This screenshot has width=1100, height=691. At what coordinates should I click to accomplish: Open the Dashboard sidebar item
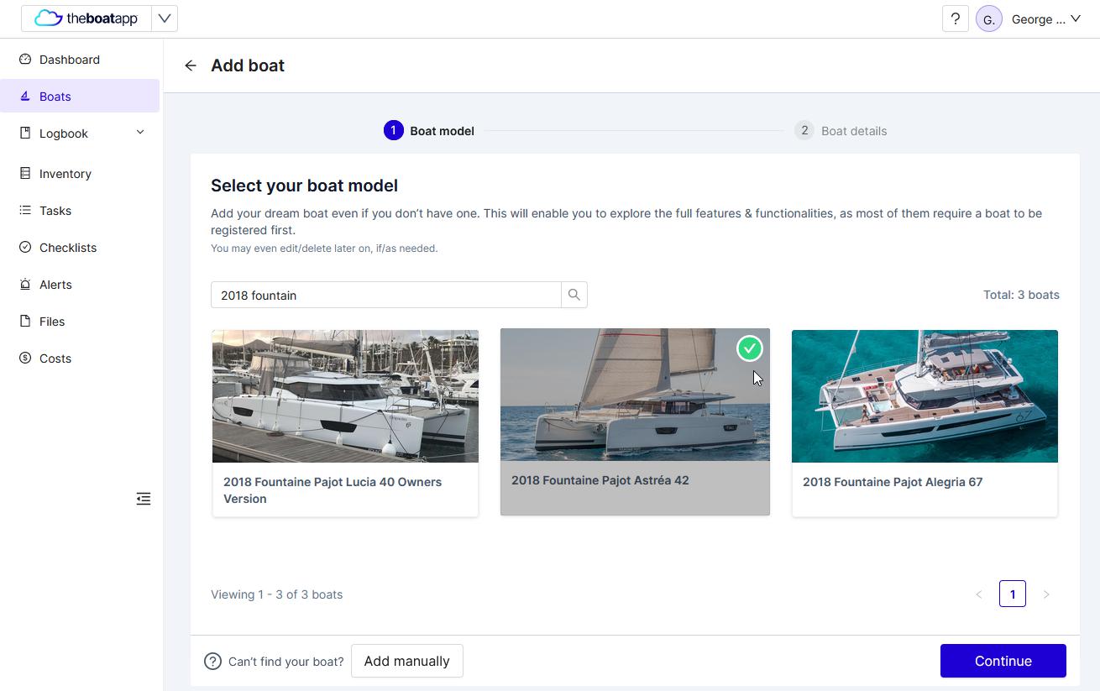pos(70,60)
